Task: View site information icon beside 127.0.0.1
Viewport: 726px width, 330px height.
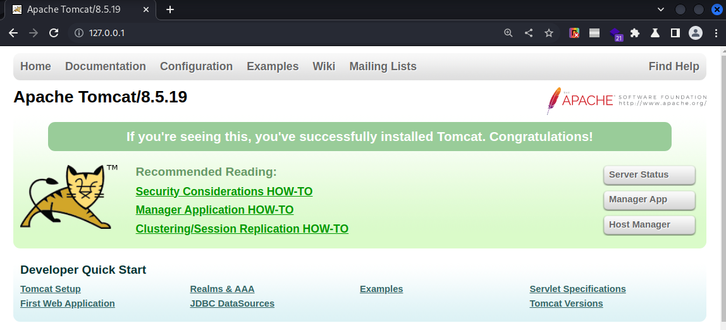Action: (78, 33)
